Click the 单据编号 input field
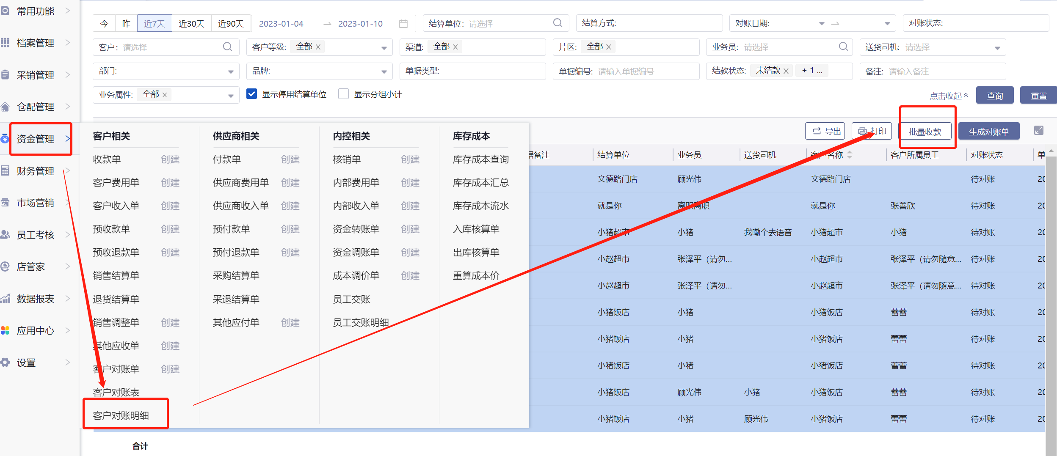Image resolution: width=1057 pixels, height=456 pixels. pyautogui.click(x=646, y=71)
